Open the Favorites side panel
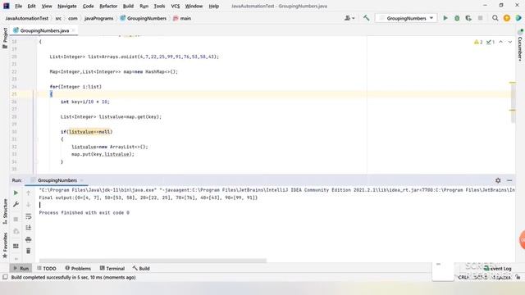525x295 pixels. [5, 245]
